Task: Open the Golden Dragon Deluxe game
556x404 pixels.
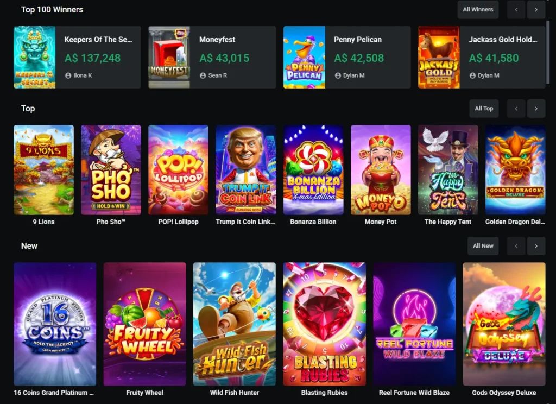Action: pos(515,170)
